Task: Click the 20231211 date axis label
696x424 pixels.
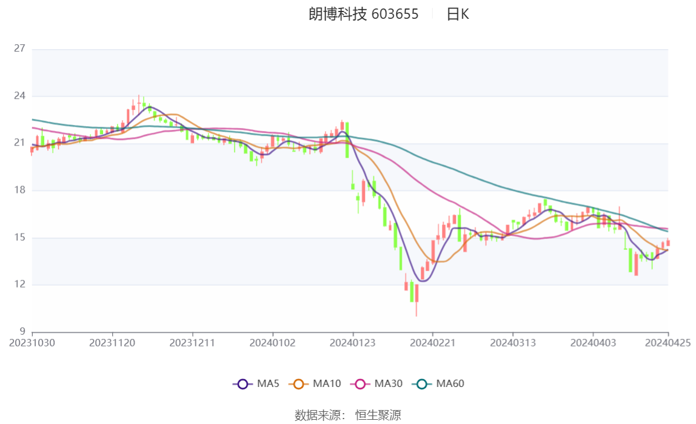Action: (x=192, y=343)
